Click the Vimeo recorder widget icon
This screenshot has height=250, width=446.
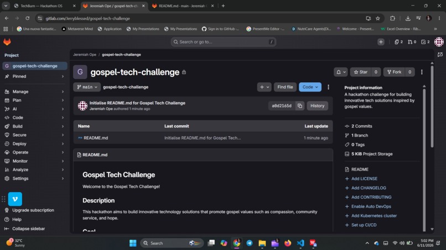tap(15, 199)
